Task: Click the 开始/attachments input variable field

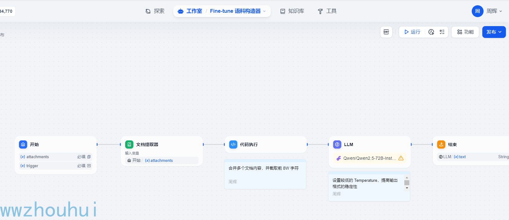Action: 162,161
